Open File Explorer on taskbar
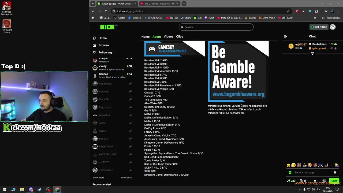Image resolution: width=343 pixels, height=193 pixels. [22, 190]
